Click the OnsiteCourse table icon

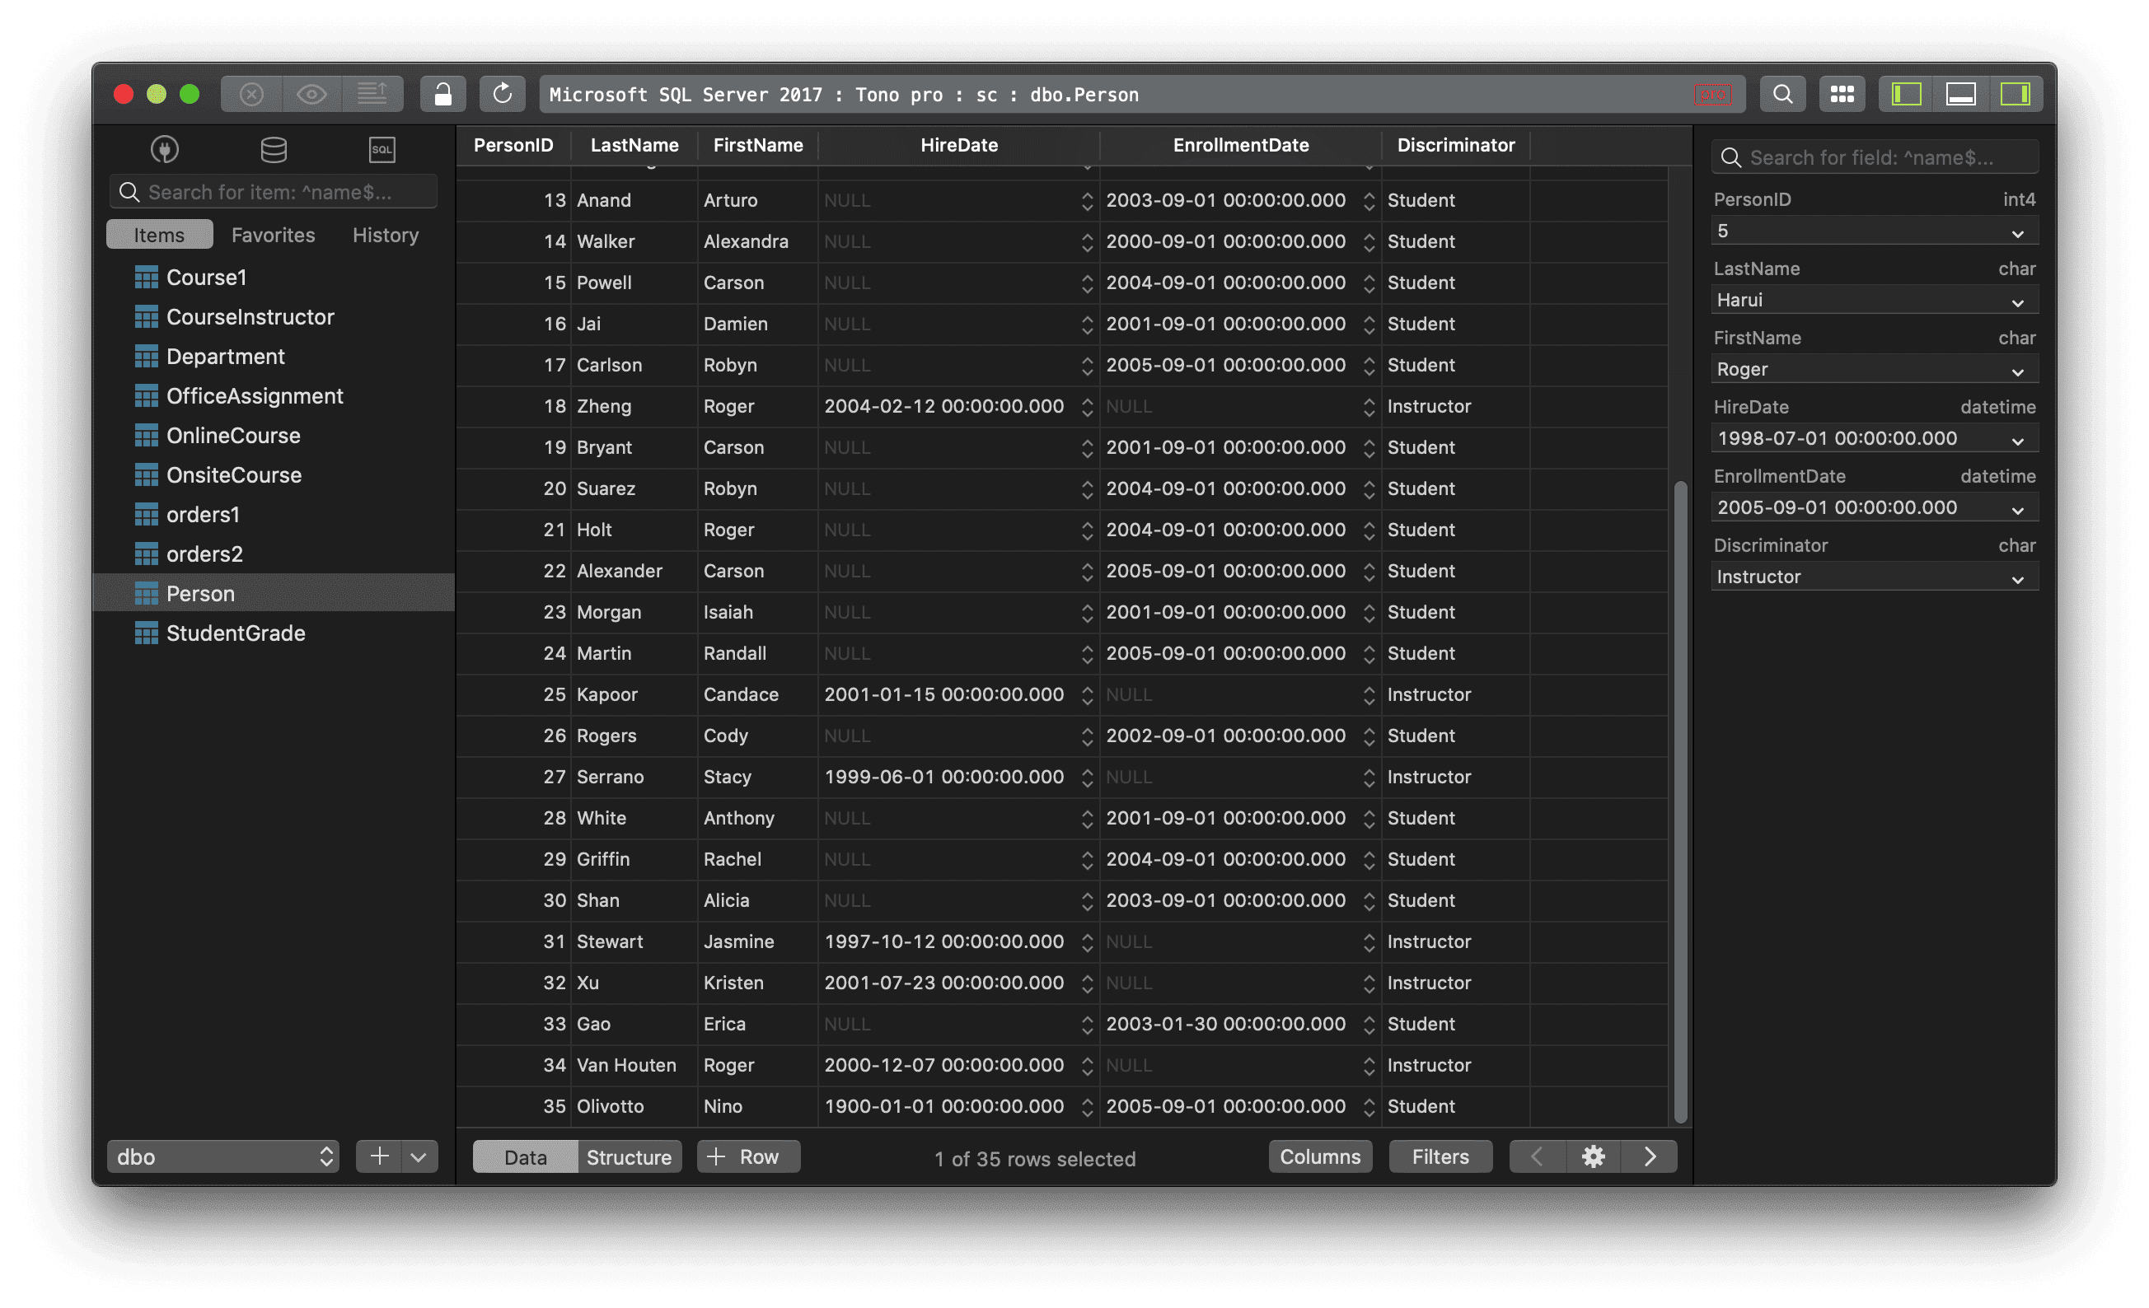click(147, 475)
